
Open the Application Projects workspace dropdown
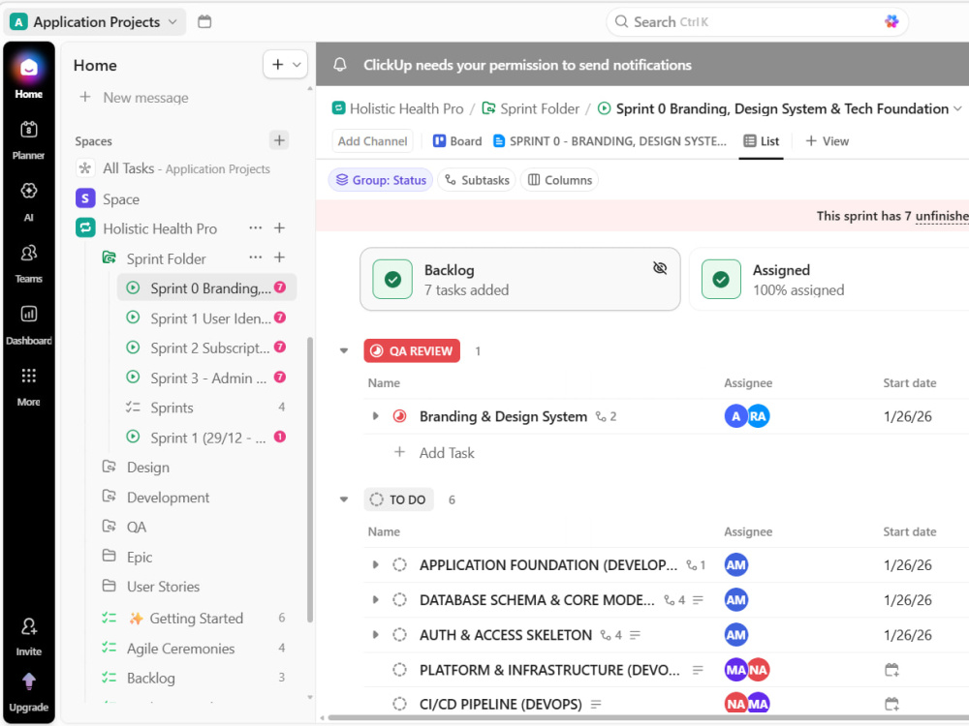[95, 21]
